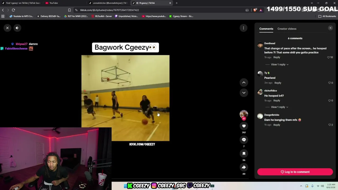Close the #cgeezy TikTok tab

click(170, 3)
